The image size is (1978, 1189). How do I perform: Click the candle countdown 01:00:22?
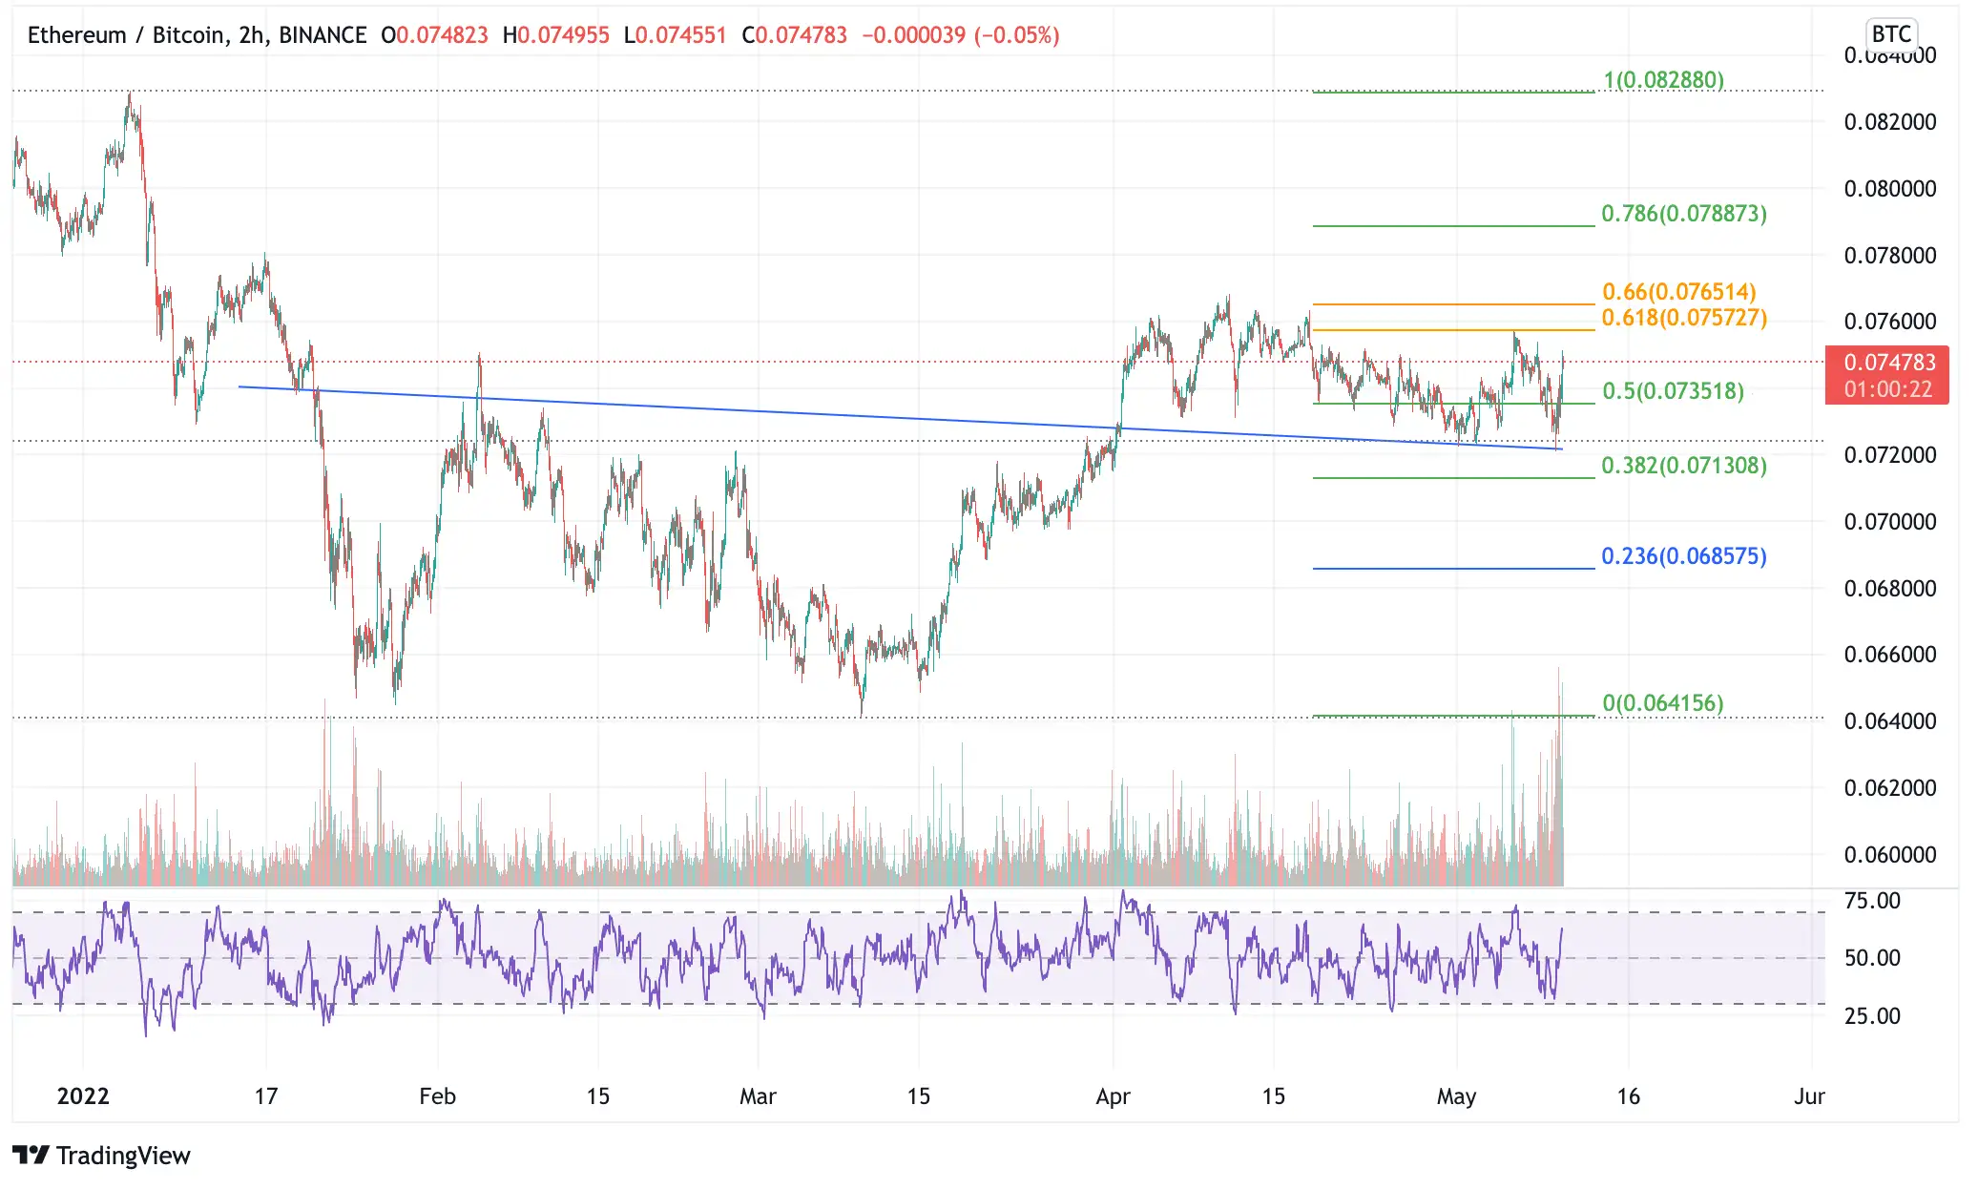(1887, 388)
